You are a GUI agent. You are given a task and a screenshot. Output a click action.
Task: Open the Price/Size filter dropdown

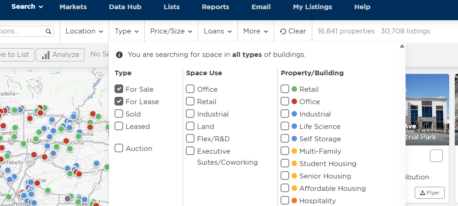(x=171, y=31)
